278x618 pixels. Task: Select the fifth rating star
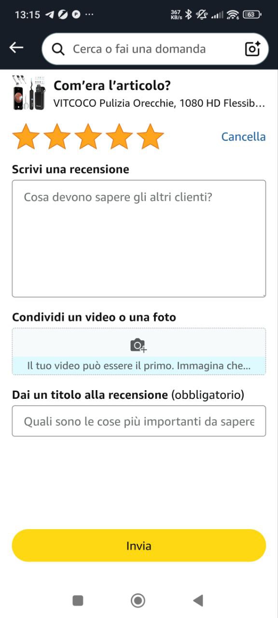coord(151,137)
